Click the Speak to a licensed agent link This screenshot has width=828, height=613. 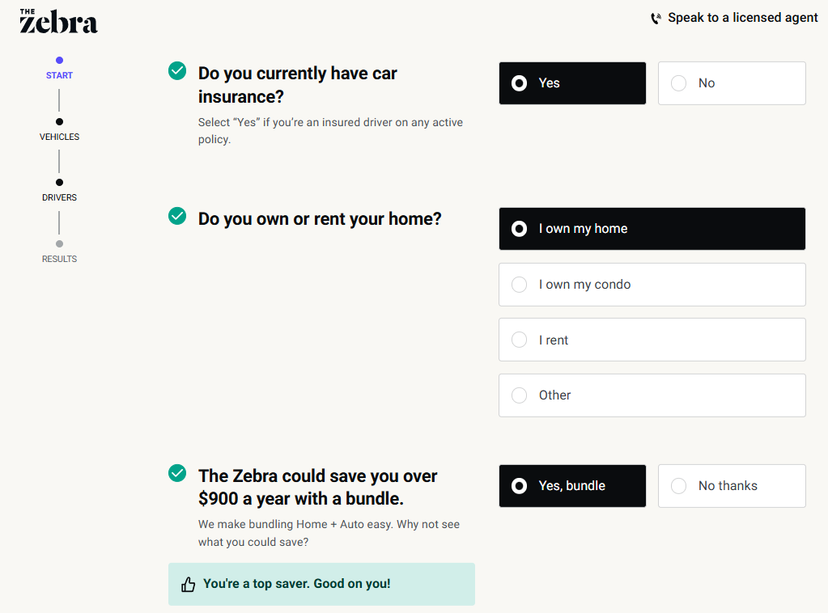(x=742, y=18)
